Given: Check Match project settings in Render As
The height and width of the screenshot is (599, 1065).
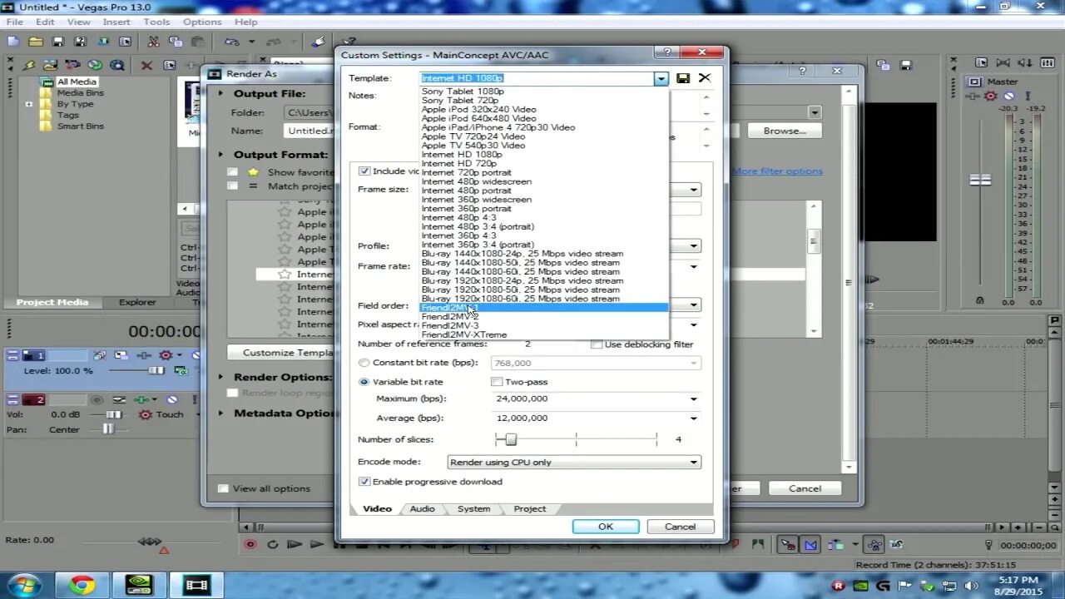Looking at the screenshot, I should click(x=233, y=186).
